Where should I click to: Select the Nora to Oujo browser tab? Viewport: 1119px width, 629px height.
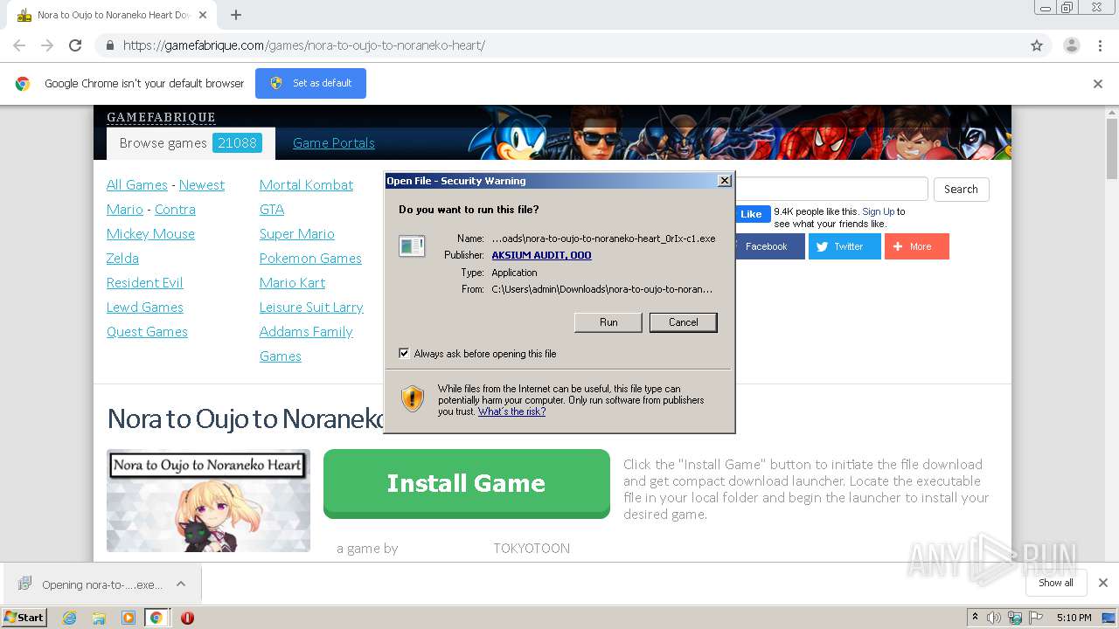109,15
